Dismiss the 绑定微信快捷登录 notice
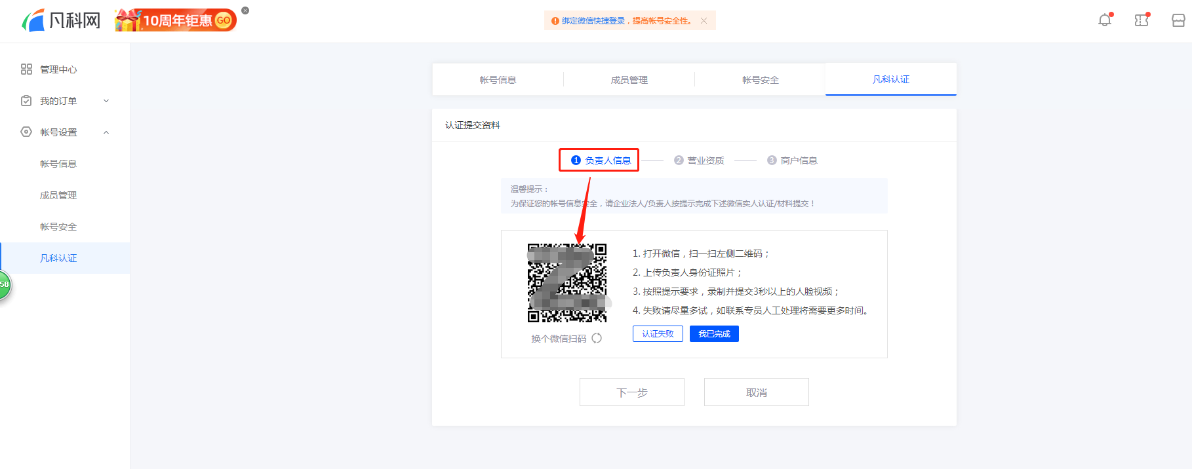 (x=704, y=21)
